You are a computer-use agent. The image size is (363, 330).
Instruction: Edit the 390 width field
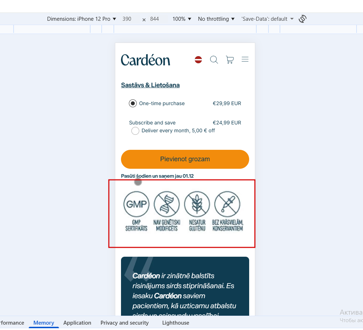pos(127,19)
